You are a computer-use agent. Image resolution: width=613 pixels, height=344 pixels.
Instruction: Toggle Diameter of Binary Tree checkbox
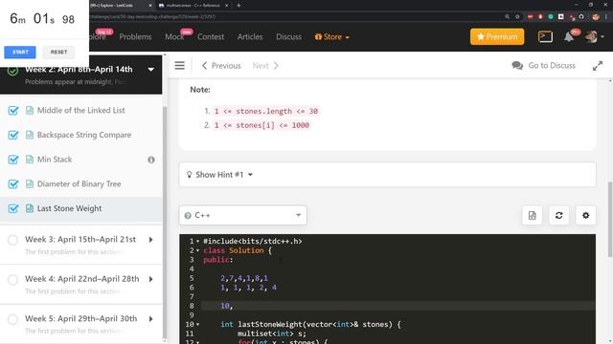[x=13, y=183]
